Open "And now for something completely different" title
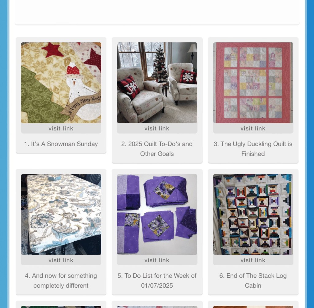Viewport: 314px width, 308px height. (61, 281)
